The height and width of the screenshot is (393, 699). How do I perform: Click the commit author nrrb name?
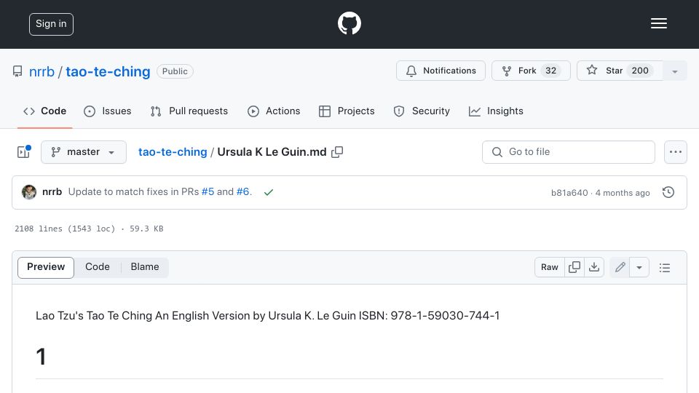(x=52, y=191)
